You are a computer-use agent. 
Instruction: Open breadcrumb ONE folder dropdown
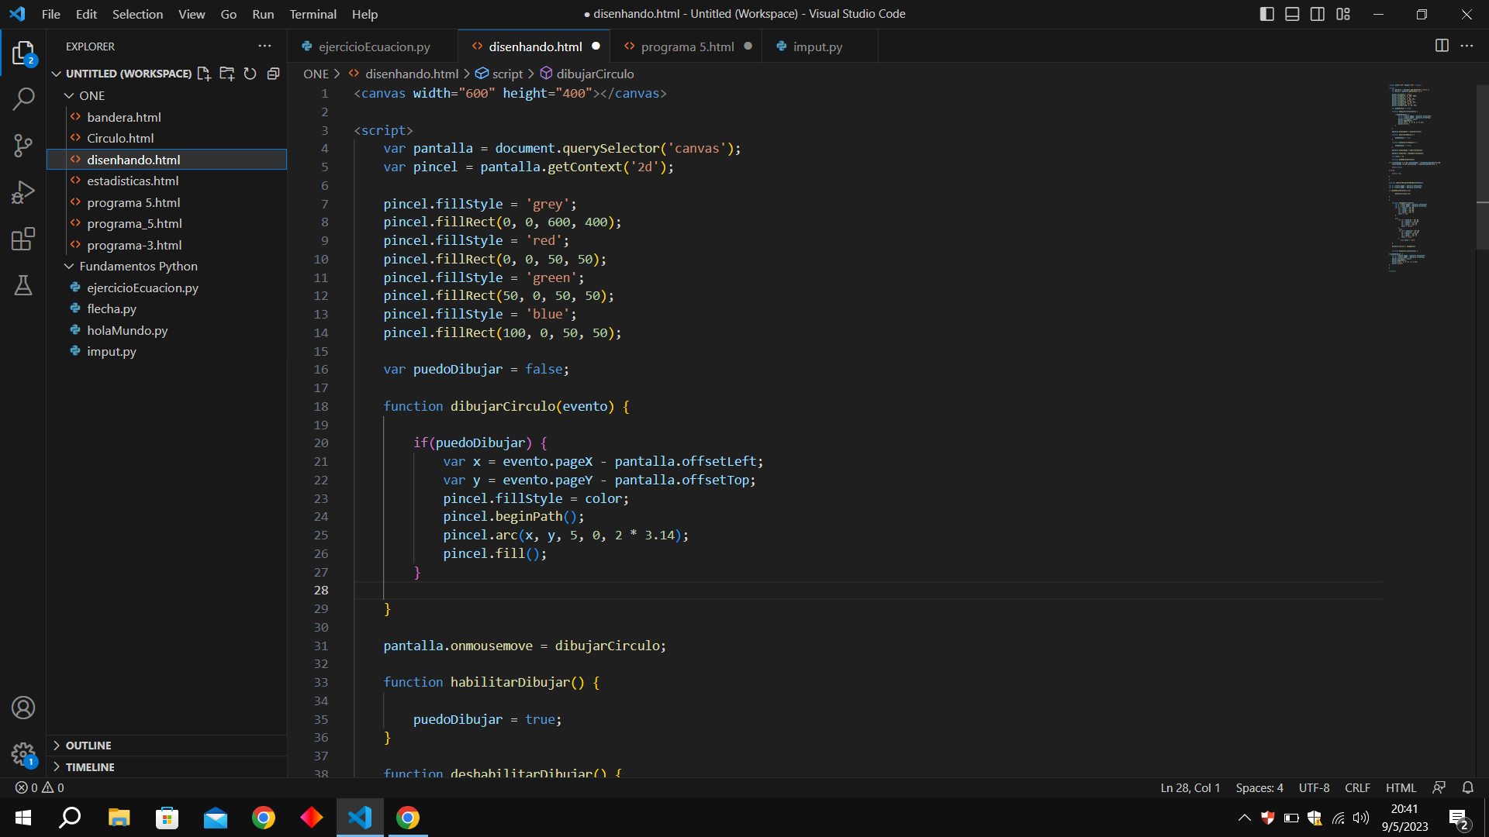click(x=316, y=74)
